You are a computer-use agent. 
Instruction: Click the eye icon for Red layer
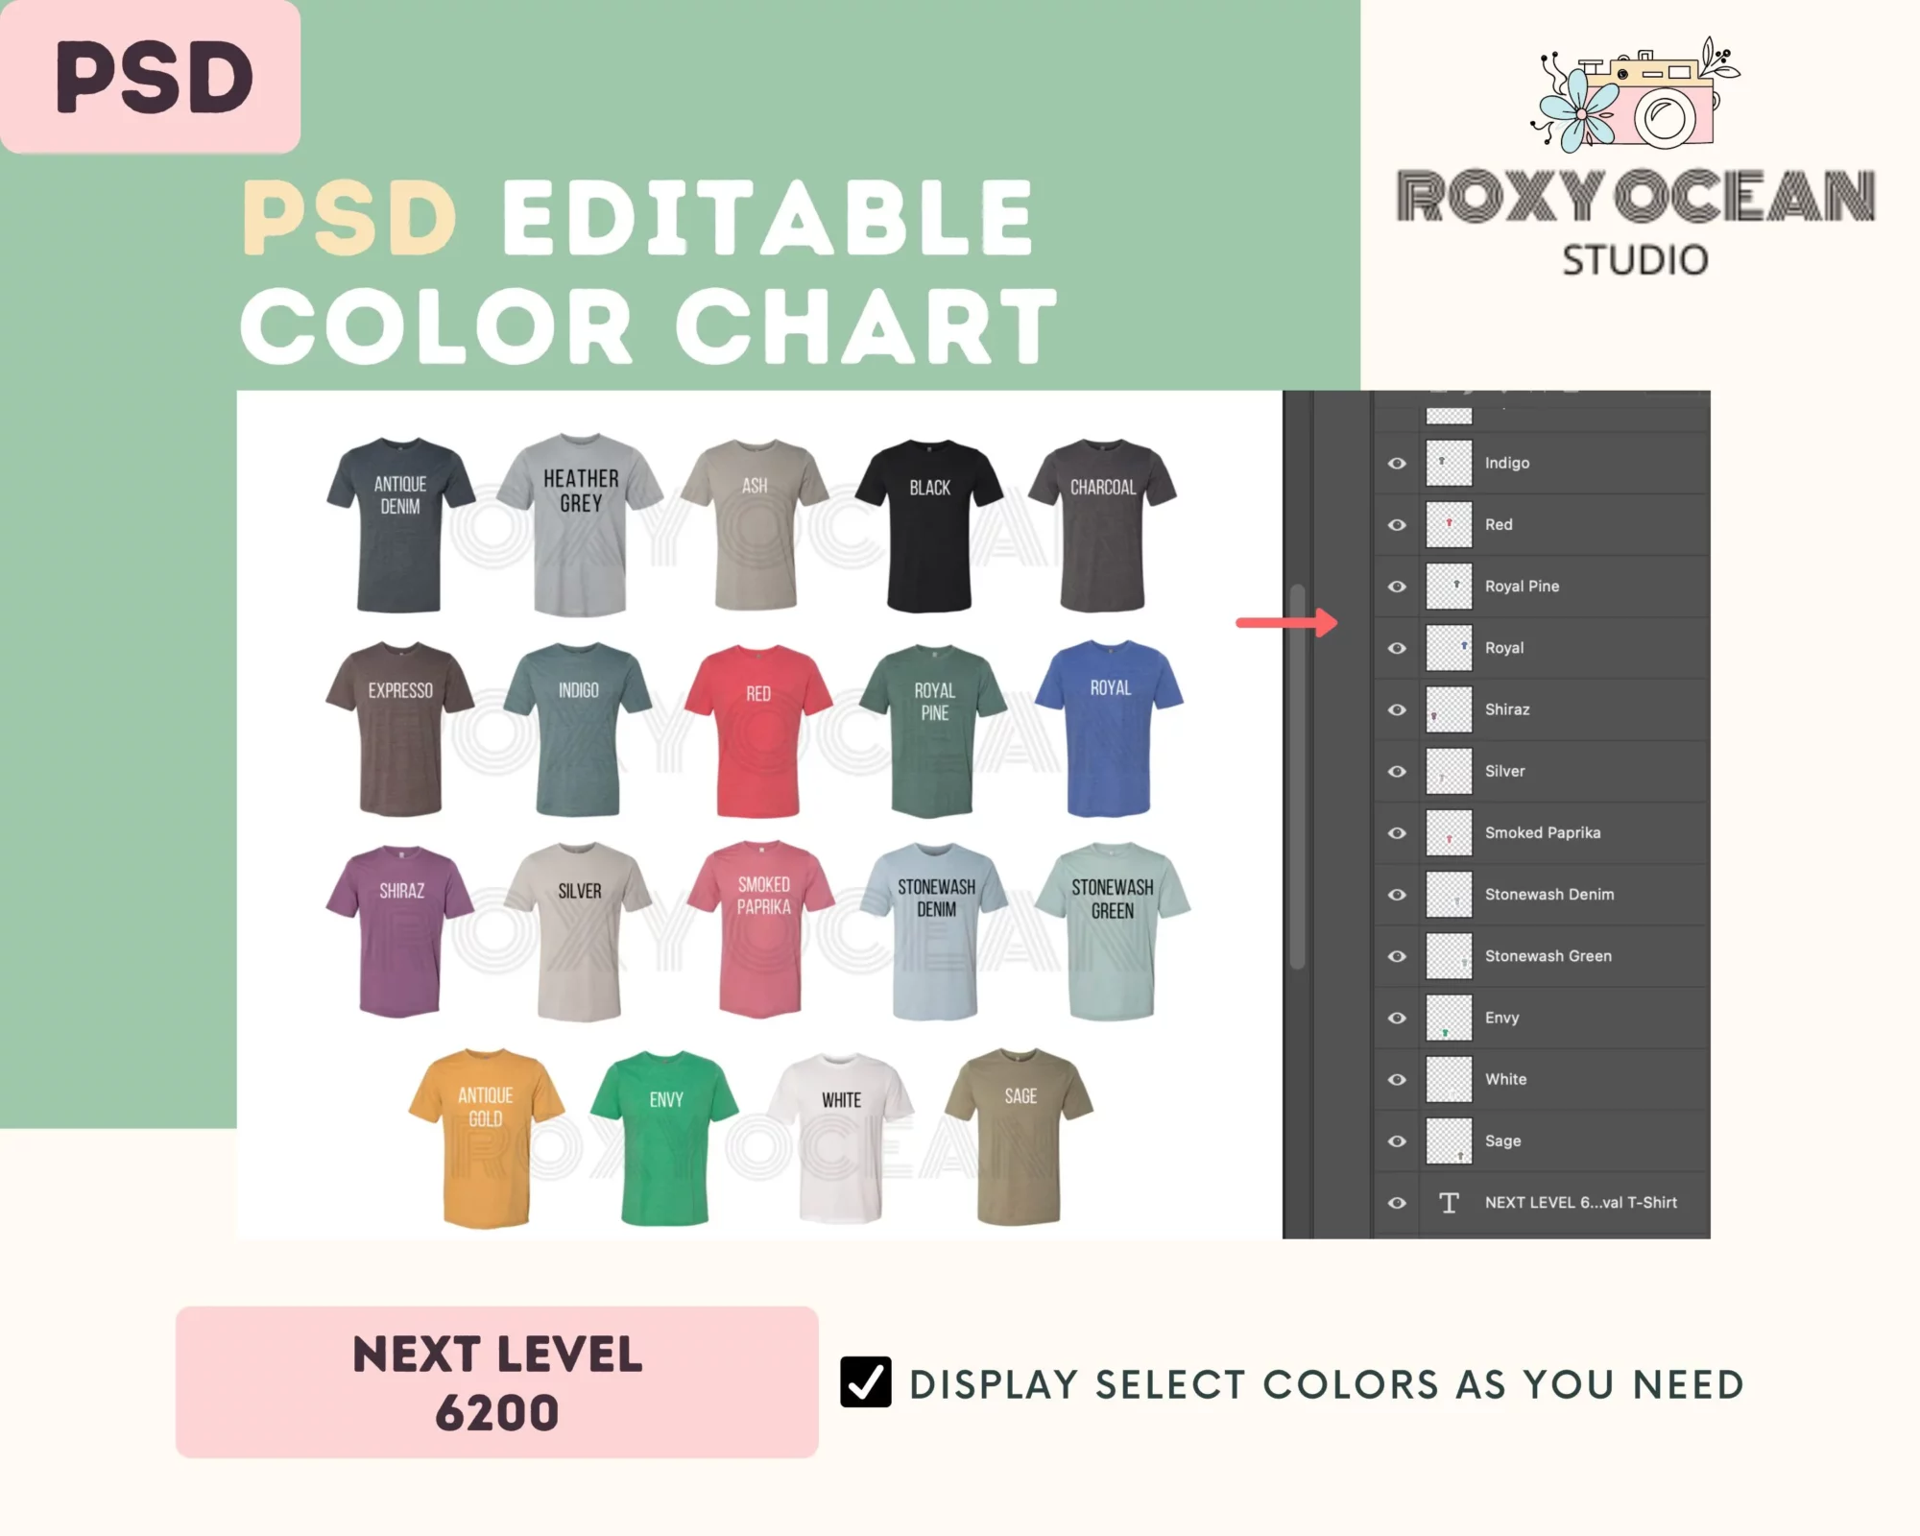click(x=1389, y=523)
